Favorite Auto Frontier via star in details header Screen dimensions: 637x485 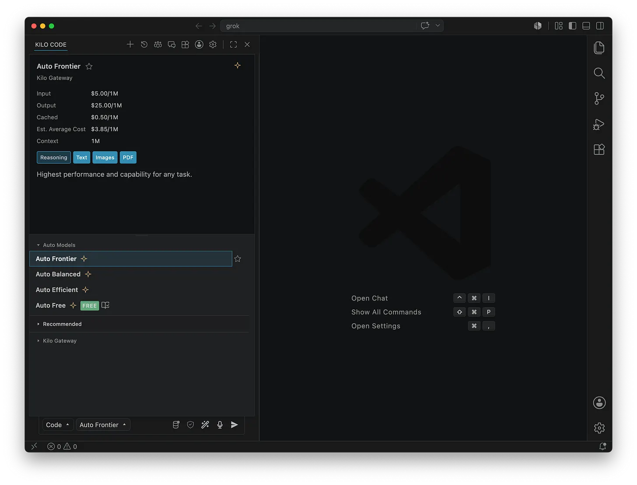[x=89, y=66]
